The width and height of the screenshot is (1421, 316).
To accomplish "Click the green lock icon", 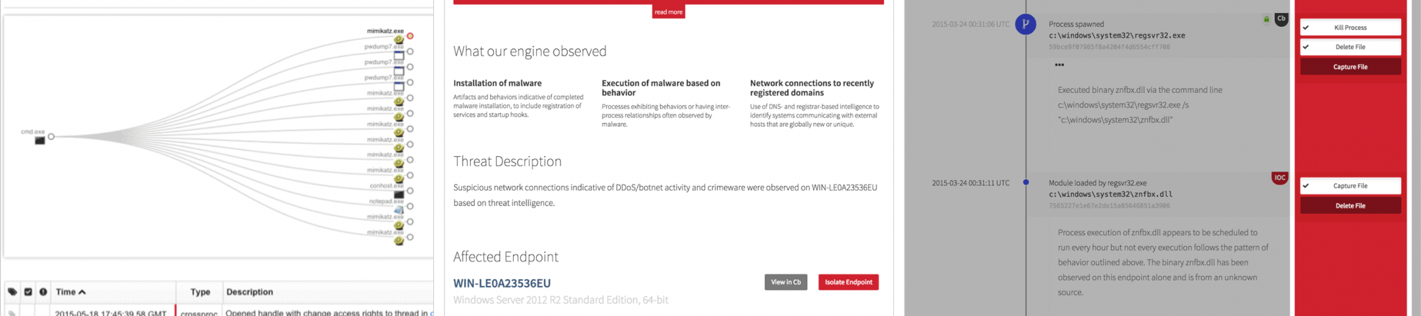I will click(1266, 20).
